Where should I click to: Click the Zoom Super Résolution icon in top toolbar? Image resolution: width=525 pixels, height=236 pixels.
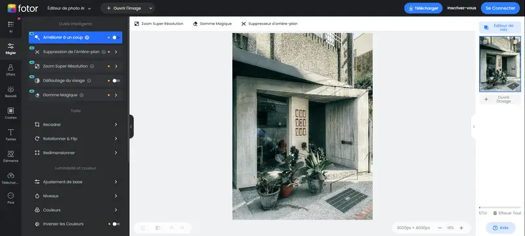[136, 24]
